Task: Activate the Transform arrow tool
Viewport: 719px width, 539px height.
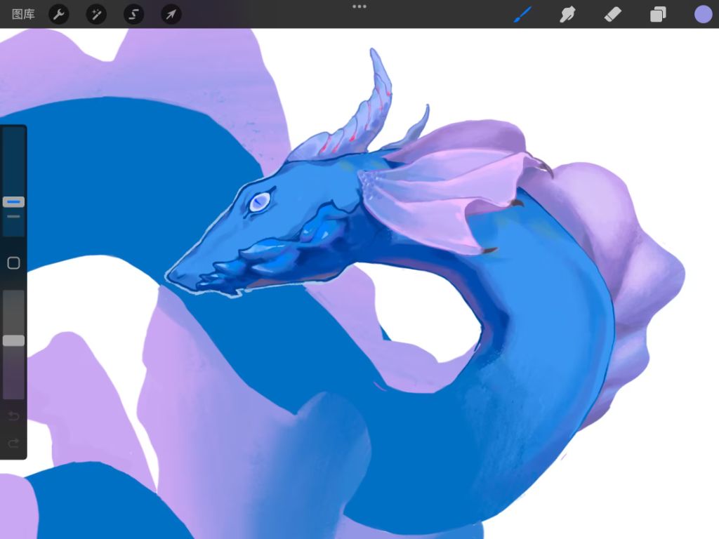Action: 171,15
